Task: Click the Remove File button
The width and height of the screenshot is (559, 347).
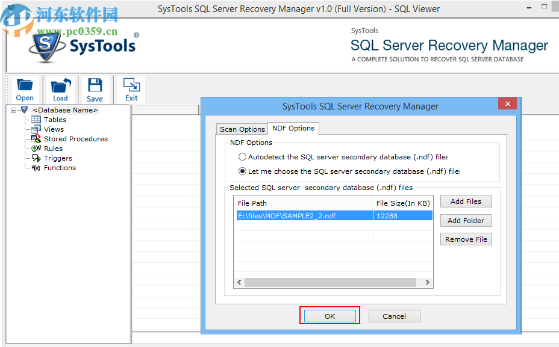Action: point(466,239)
